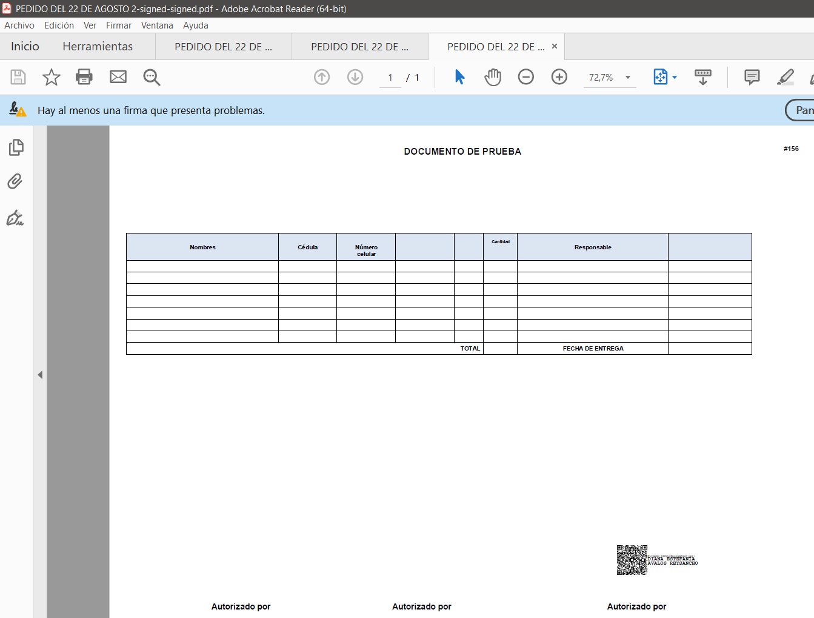The width and height of the screenshot is (814, 618).
Task: Click the zoom percentage field 72,7%
Action: coord(601,78)
